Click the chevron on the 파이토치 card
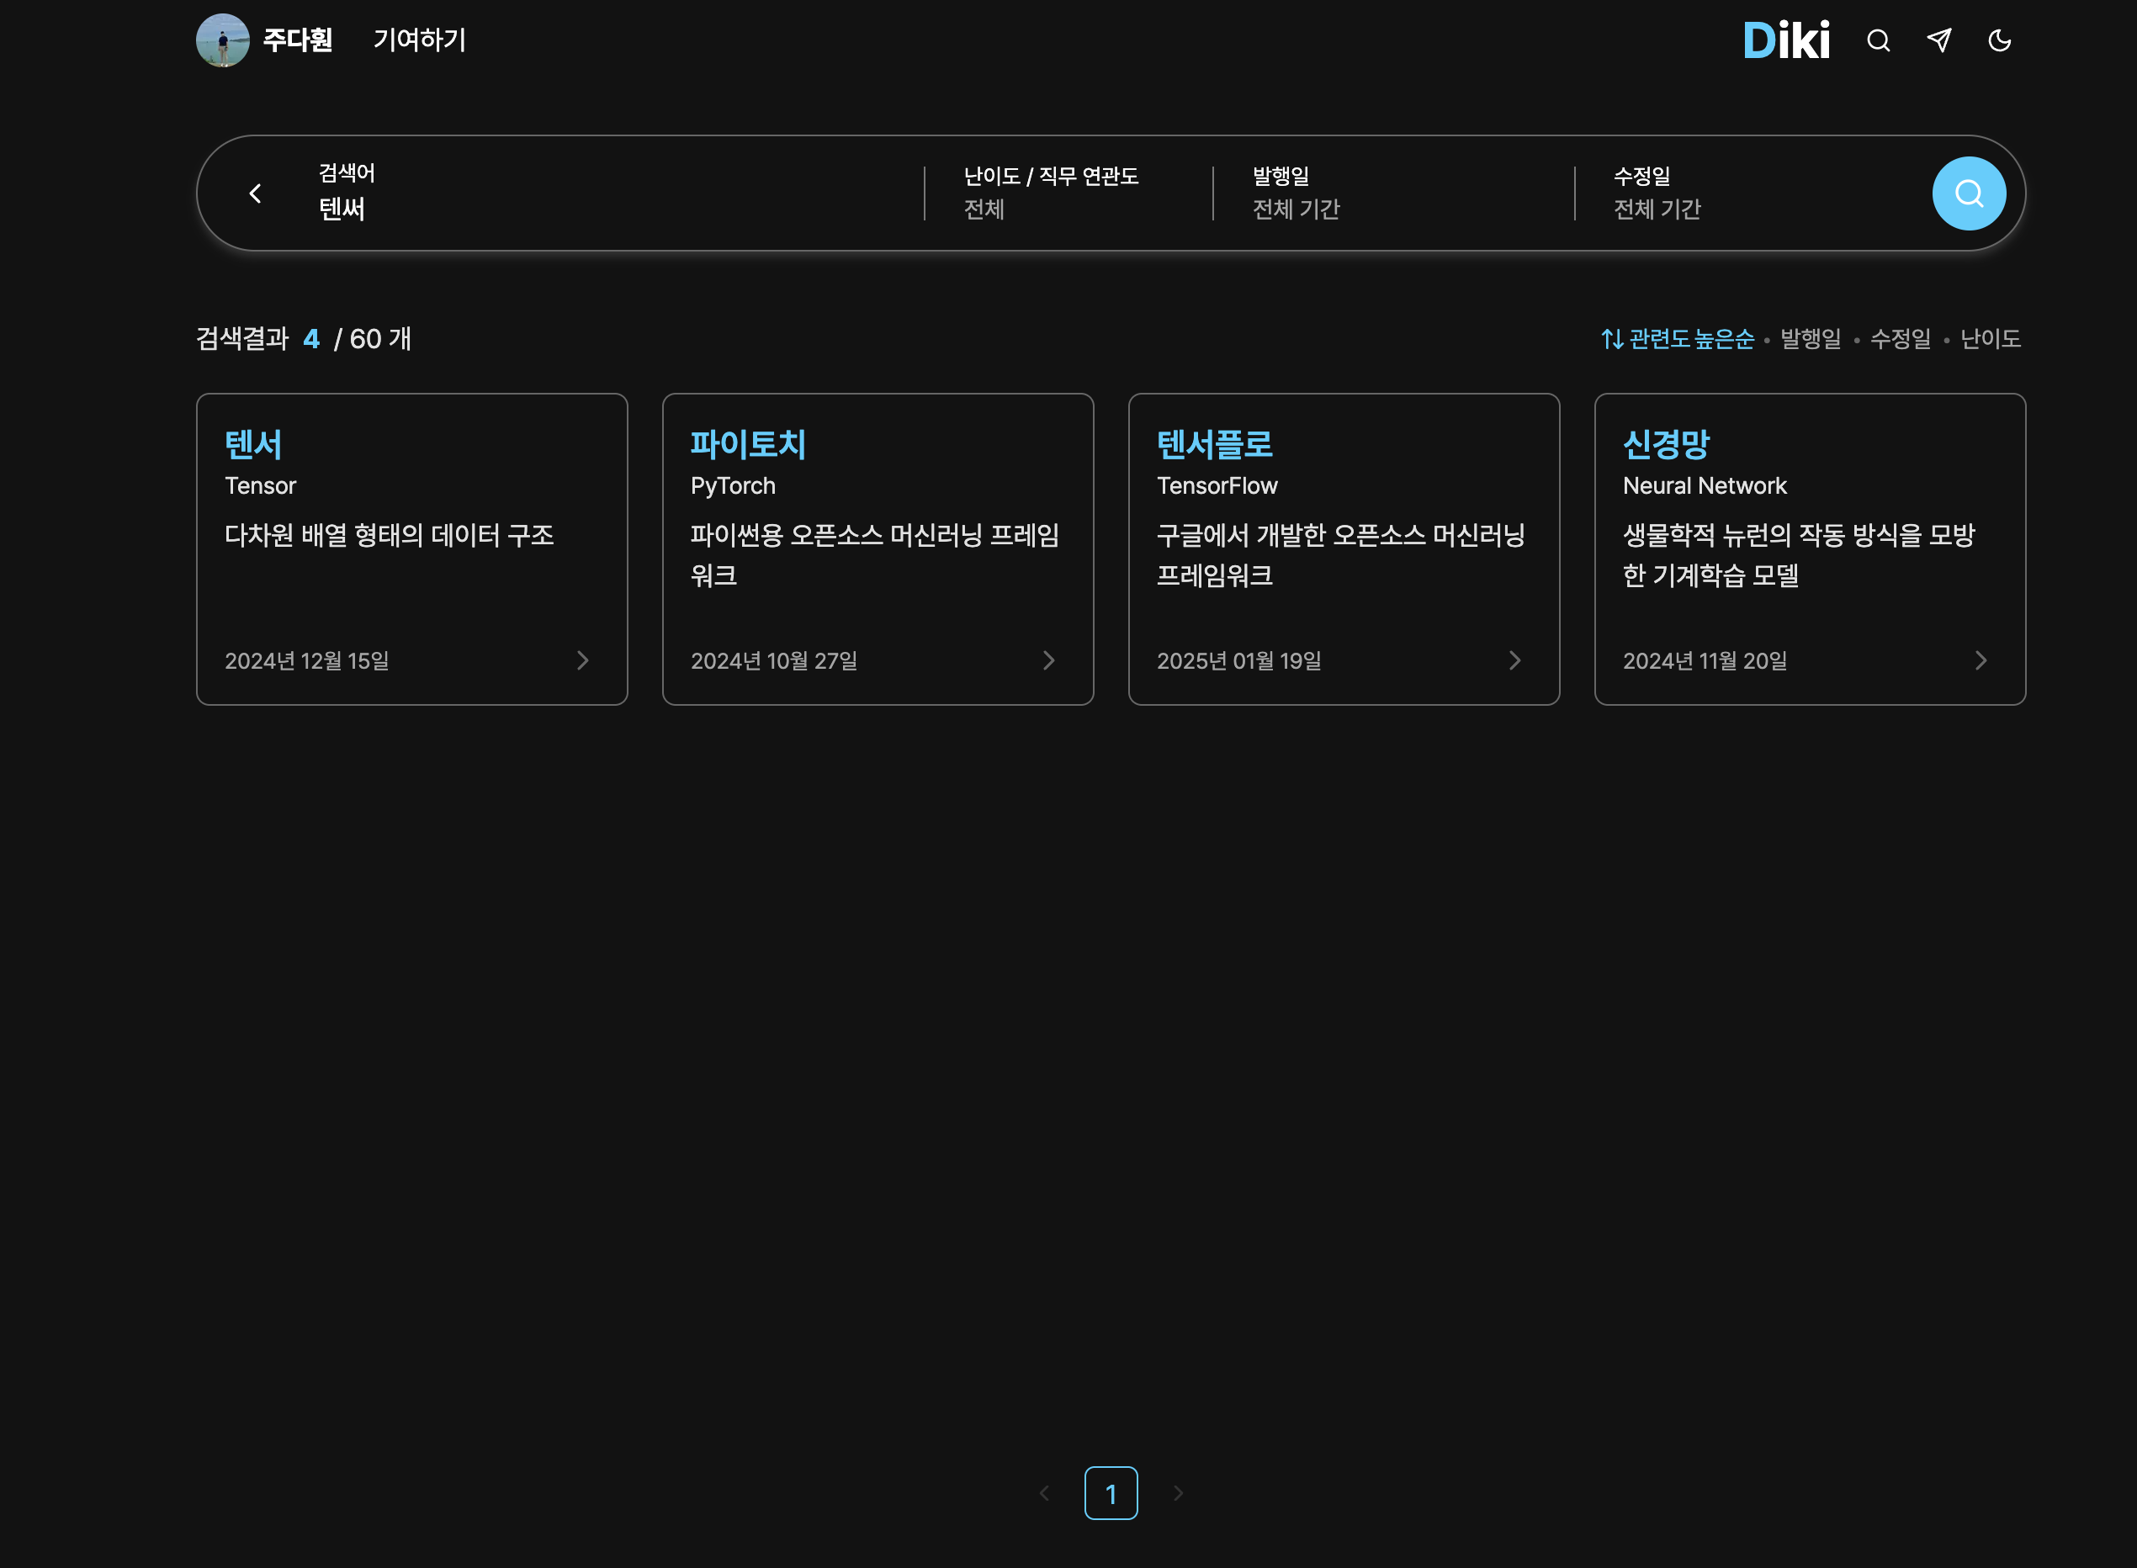2137x1568 pixels. pyautogui.click(x=1048, y=660)
